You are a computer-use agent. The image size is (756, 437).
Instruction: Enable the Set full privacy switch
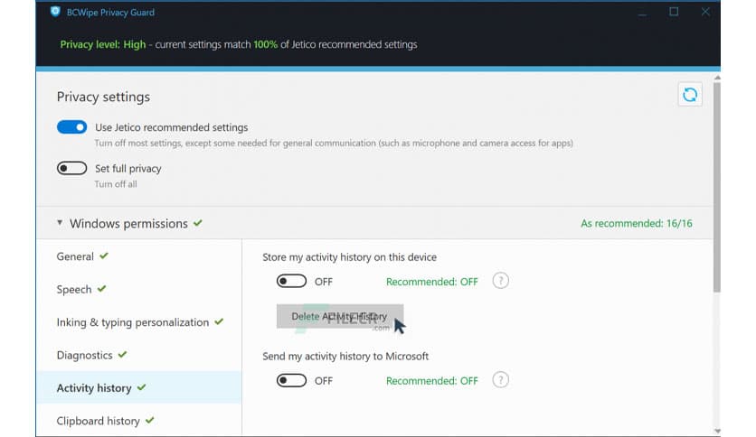click(x=71, y=168)
